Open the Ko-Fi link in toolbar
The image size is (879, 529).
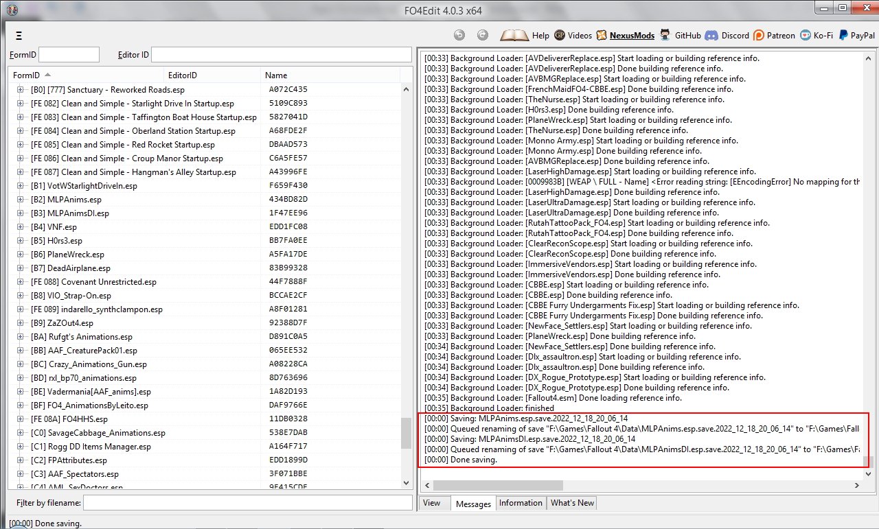pos(806,35)
